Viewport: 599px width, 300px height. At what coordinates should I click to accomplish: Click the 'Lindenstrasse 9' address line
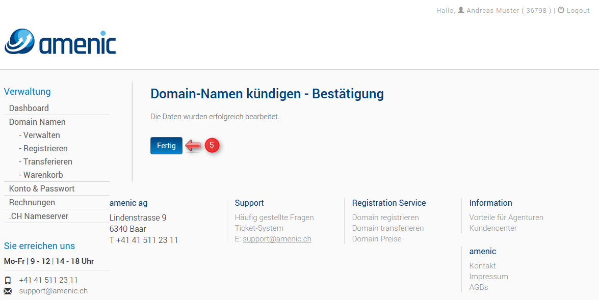[138, 218]
